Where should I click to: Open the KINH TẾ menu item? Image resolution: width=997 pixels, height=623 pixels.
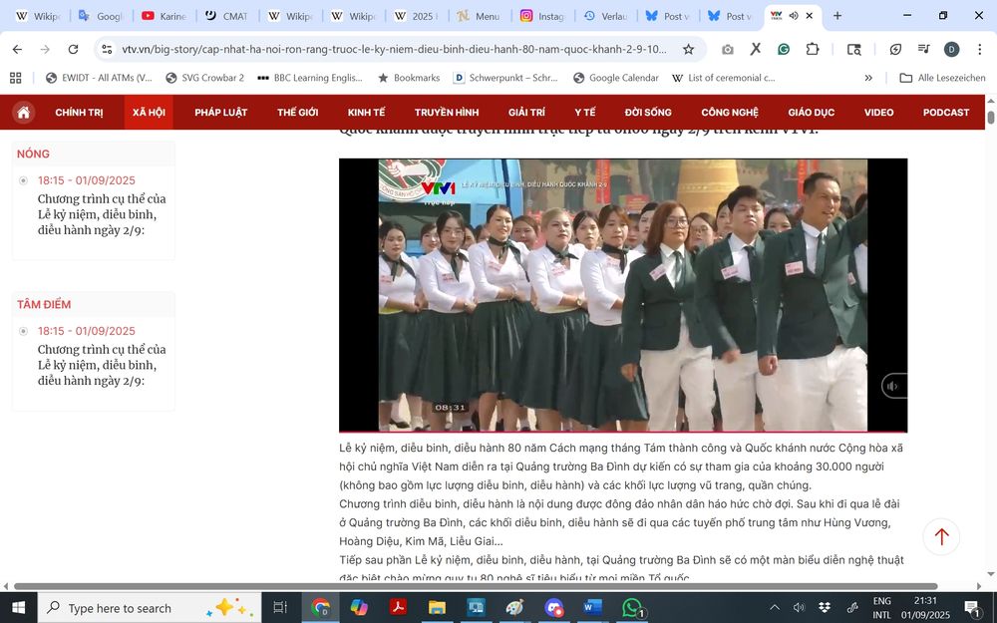click(366, 113)
